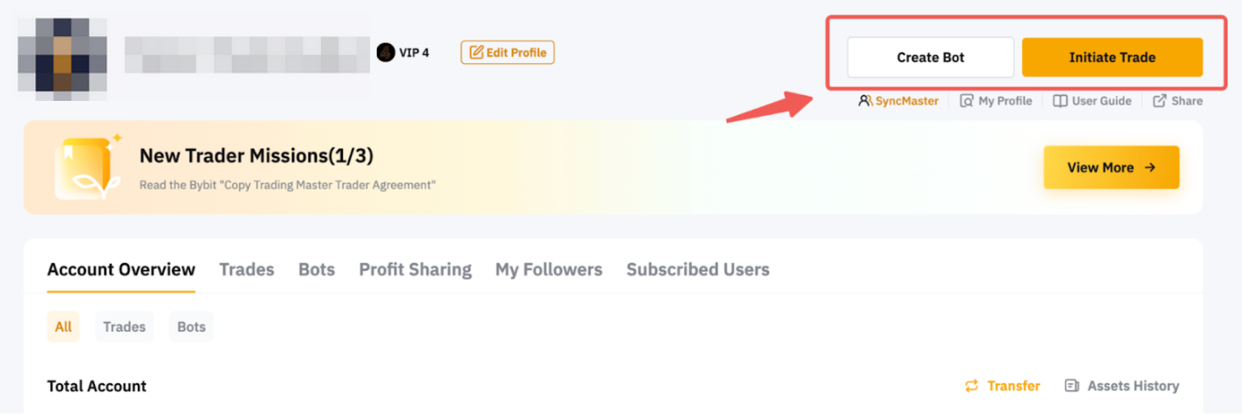Select the All filter chip
1242x415 pixels.
(63, 327)
